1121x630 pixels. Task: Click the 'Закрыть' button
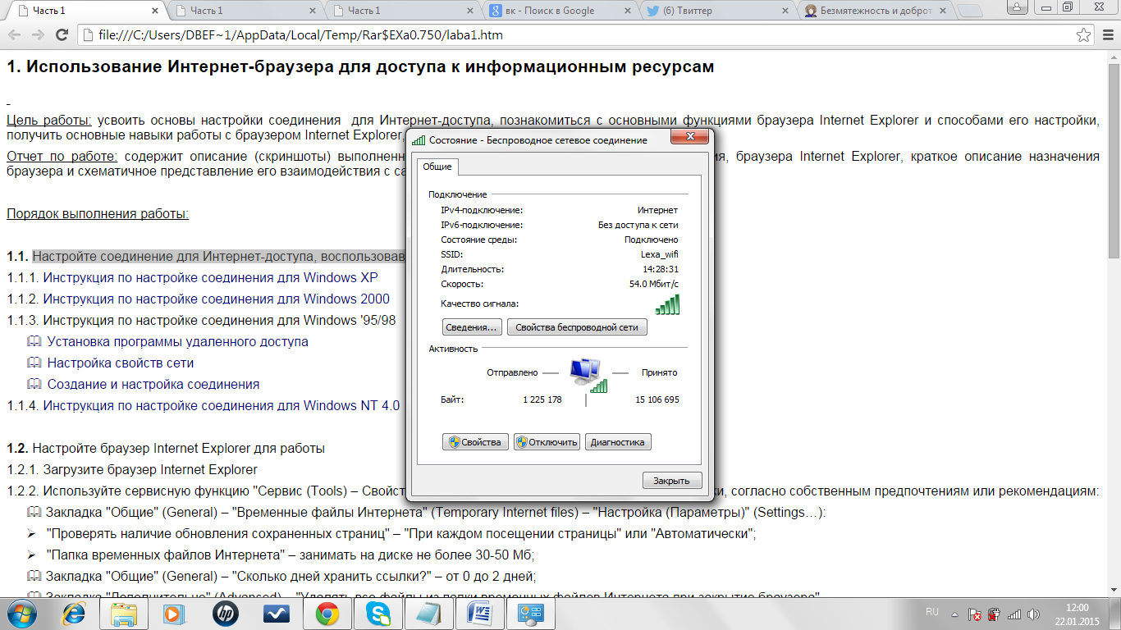coord(672,481)
